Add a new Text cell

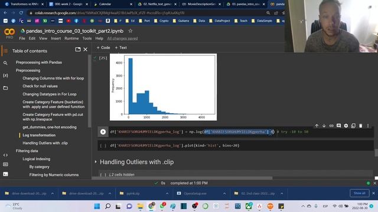click(x=120, y=48)
